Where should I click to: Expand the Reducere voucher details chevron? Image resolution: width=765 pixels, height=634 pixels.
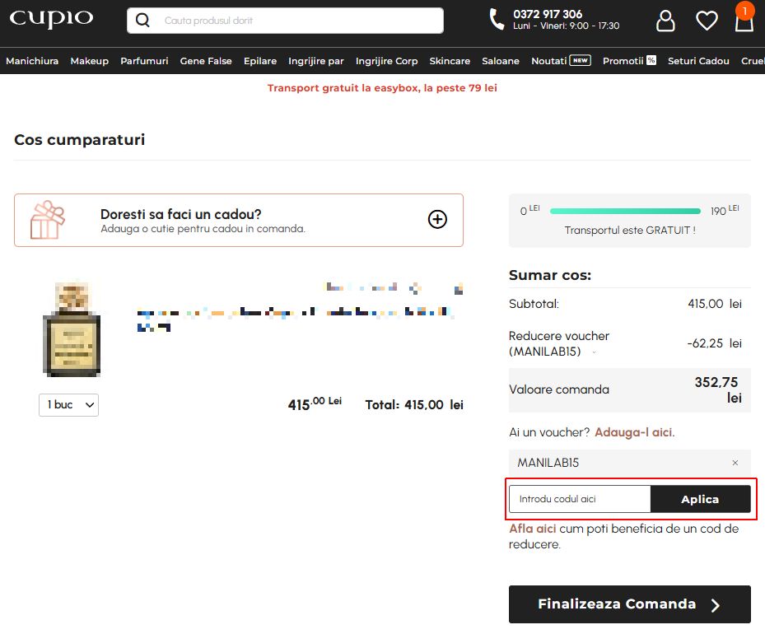click(594, 352)
